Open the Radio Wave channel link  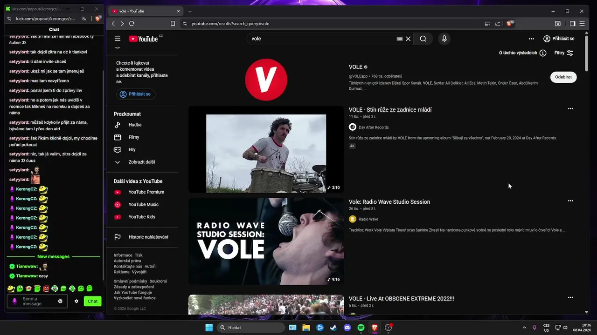368,219
